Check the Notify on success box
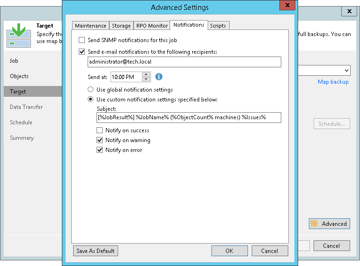Image resolution: width=360 pixels, height=266 pixels. pos(100,130)
